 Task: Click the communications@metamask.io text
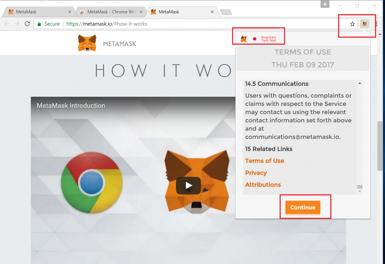pos(293,137)
